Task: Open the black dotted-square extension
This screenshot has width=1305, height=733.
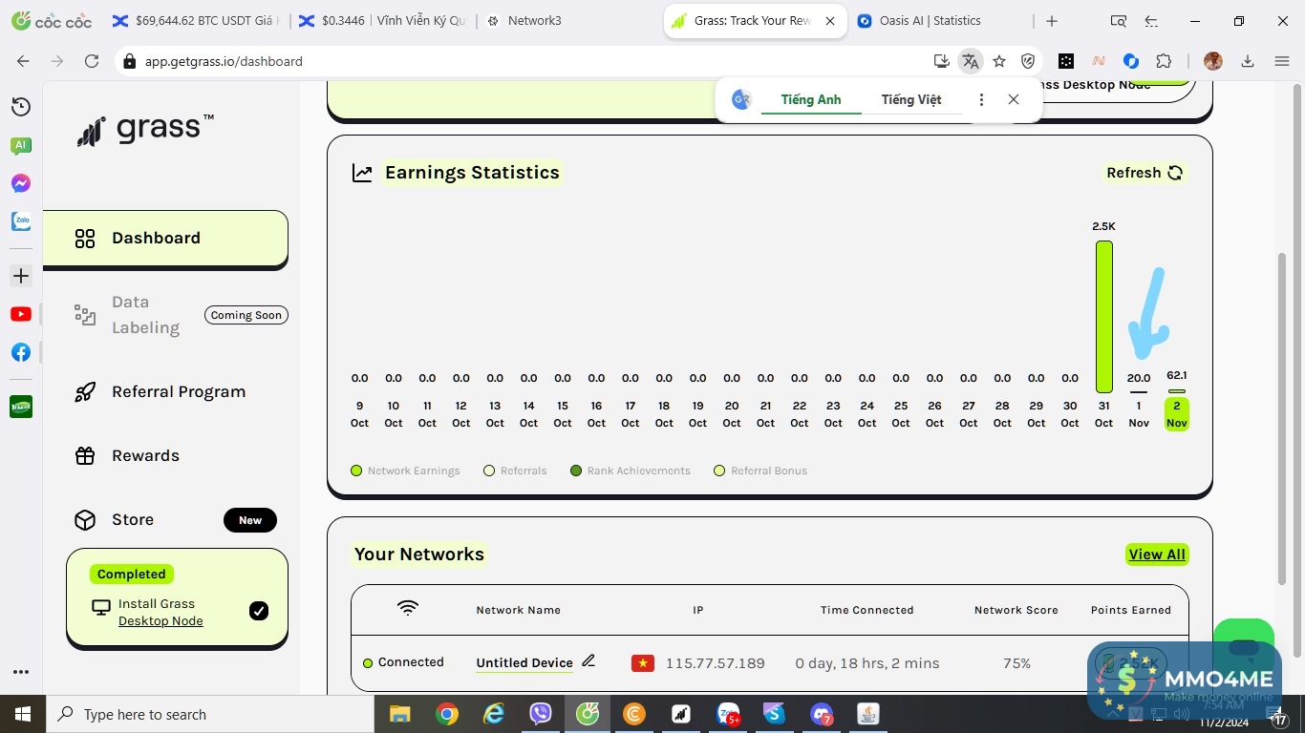Action: (1066, 61)
